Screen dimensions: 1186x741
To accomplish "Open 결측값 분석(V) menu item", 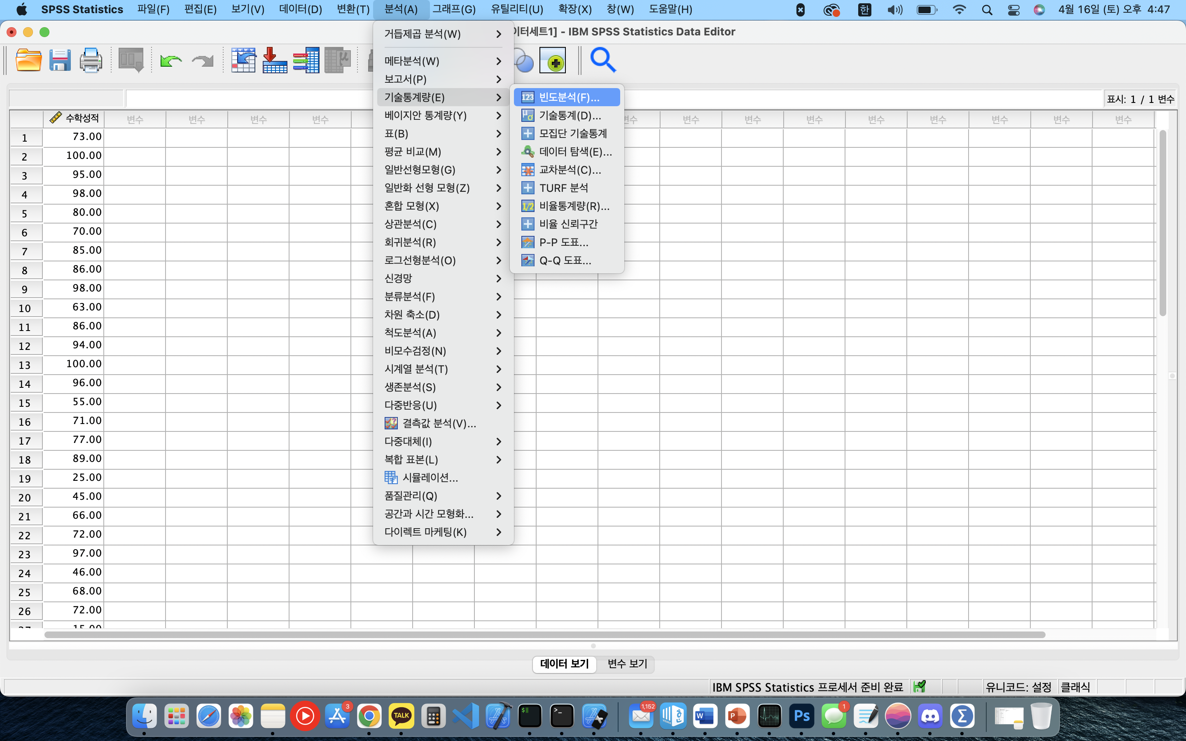I will pyautogui.click(x=443, y=423).
